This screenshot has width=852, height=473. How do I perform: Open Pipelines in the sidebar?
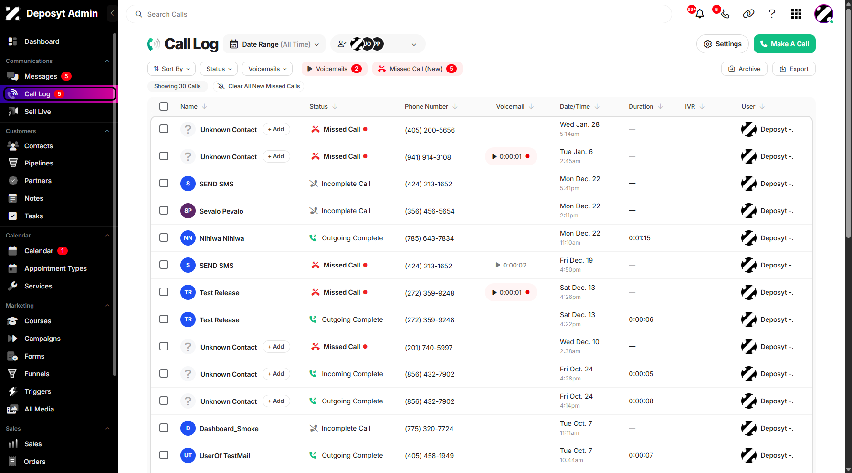(39, 163)
